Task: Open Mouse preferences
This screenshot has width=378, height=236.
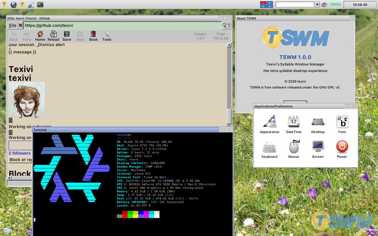Action: (x=294, y=149)
